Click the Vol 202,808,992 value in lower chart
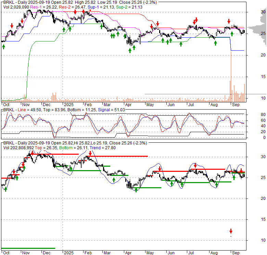Image resolution: width=267 pixels, height=255 pixels. (18, 148)
